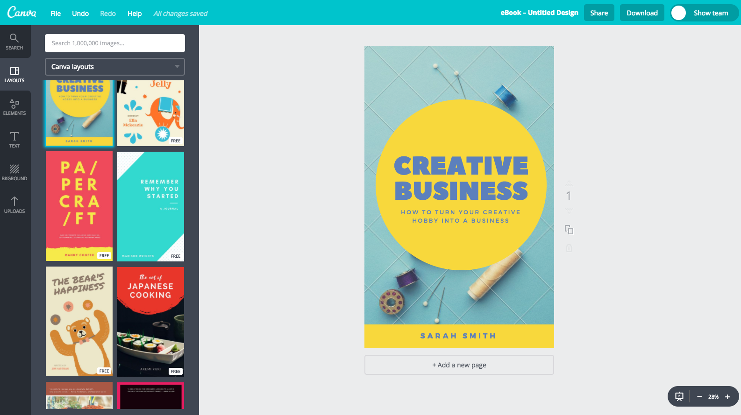Open the Help menu
The width and height of the screenshot is (741, 415).
click(x=135, y=14)
